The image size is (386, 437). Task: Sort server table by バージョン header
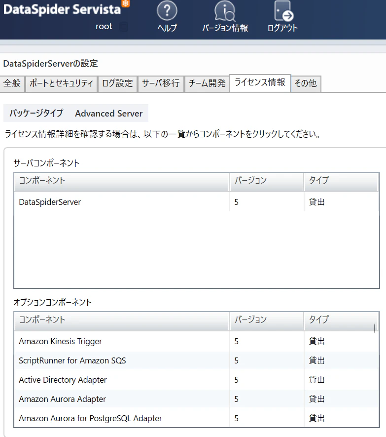point(266,182)
